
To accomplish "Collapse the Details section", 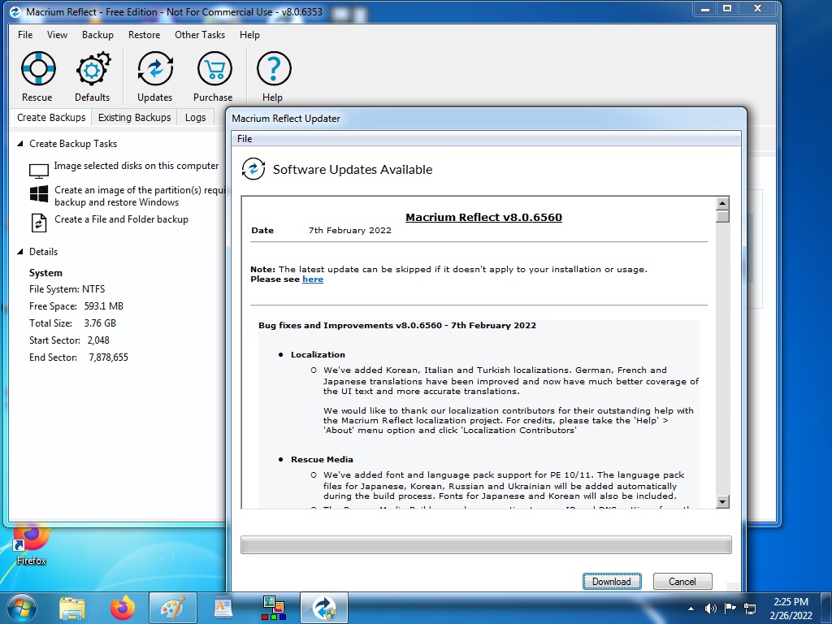I will point(20,252).
